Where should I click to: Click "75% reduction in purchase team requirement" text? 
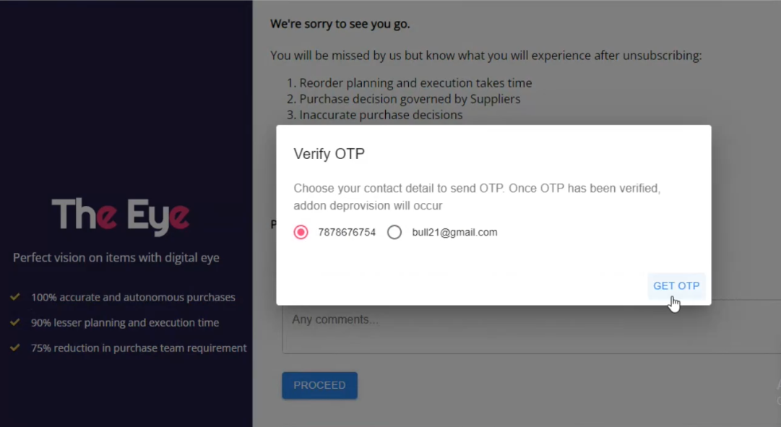tap(139, 348)
